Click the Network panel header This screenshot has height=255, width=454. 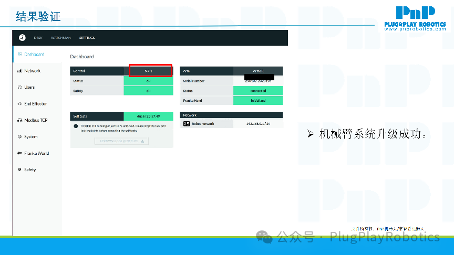[231, 115]
